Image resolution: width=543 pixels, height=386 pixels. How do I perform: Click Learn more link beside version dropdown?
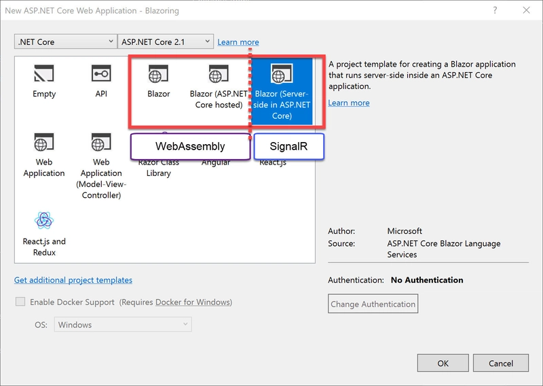[238, 42]
